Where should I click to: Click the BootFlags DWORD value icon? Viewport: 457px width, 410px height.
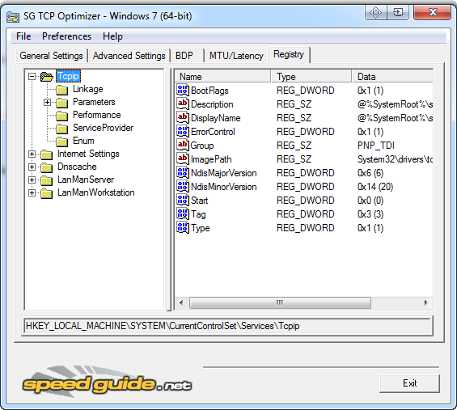tap(183, 90)
